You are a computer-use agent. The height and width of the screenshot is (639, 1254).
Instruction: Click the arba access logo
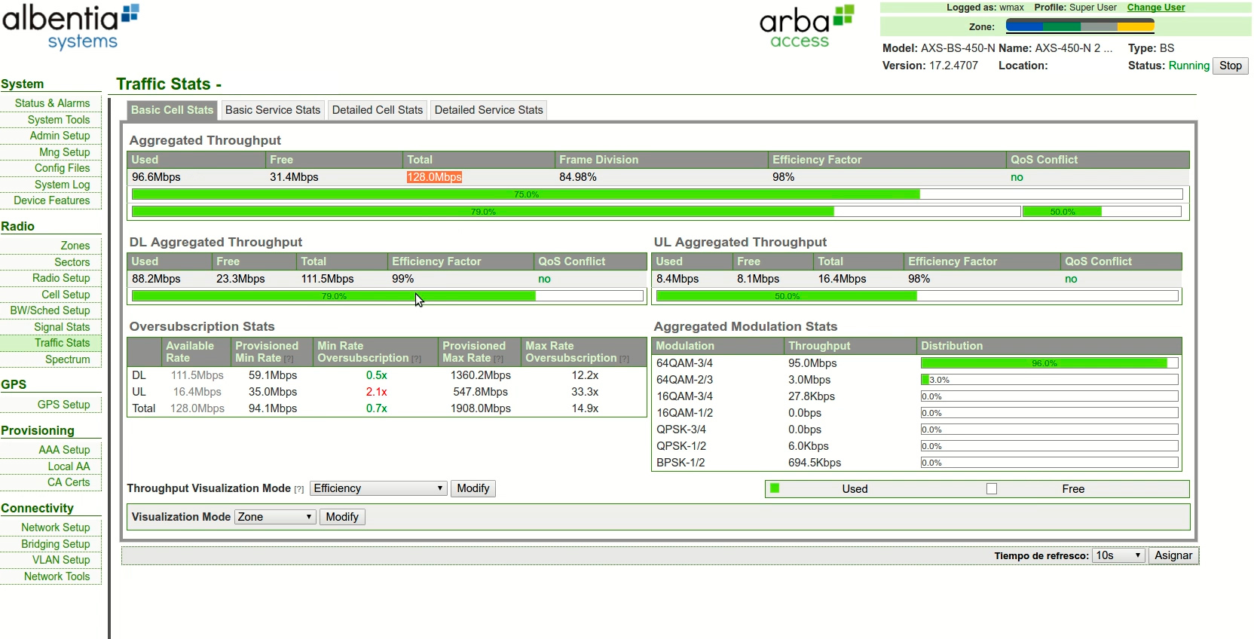coord(806,27)
